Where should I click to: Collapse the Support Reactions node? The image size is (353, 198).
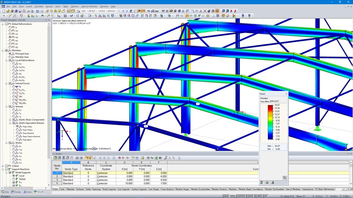pyautogui.click(x=3, y=169)
